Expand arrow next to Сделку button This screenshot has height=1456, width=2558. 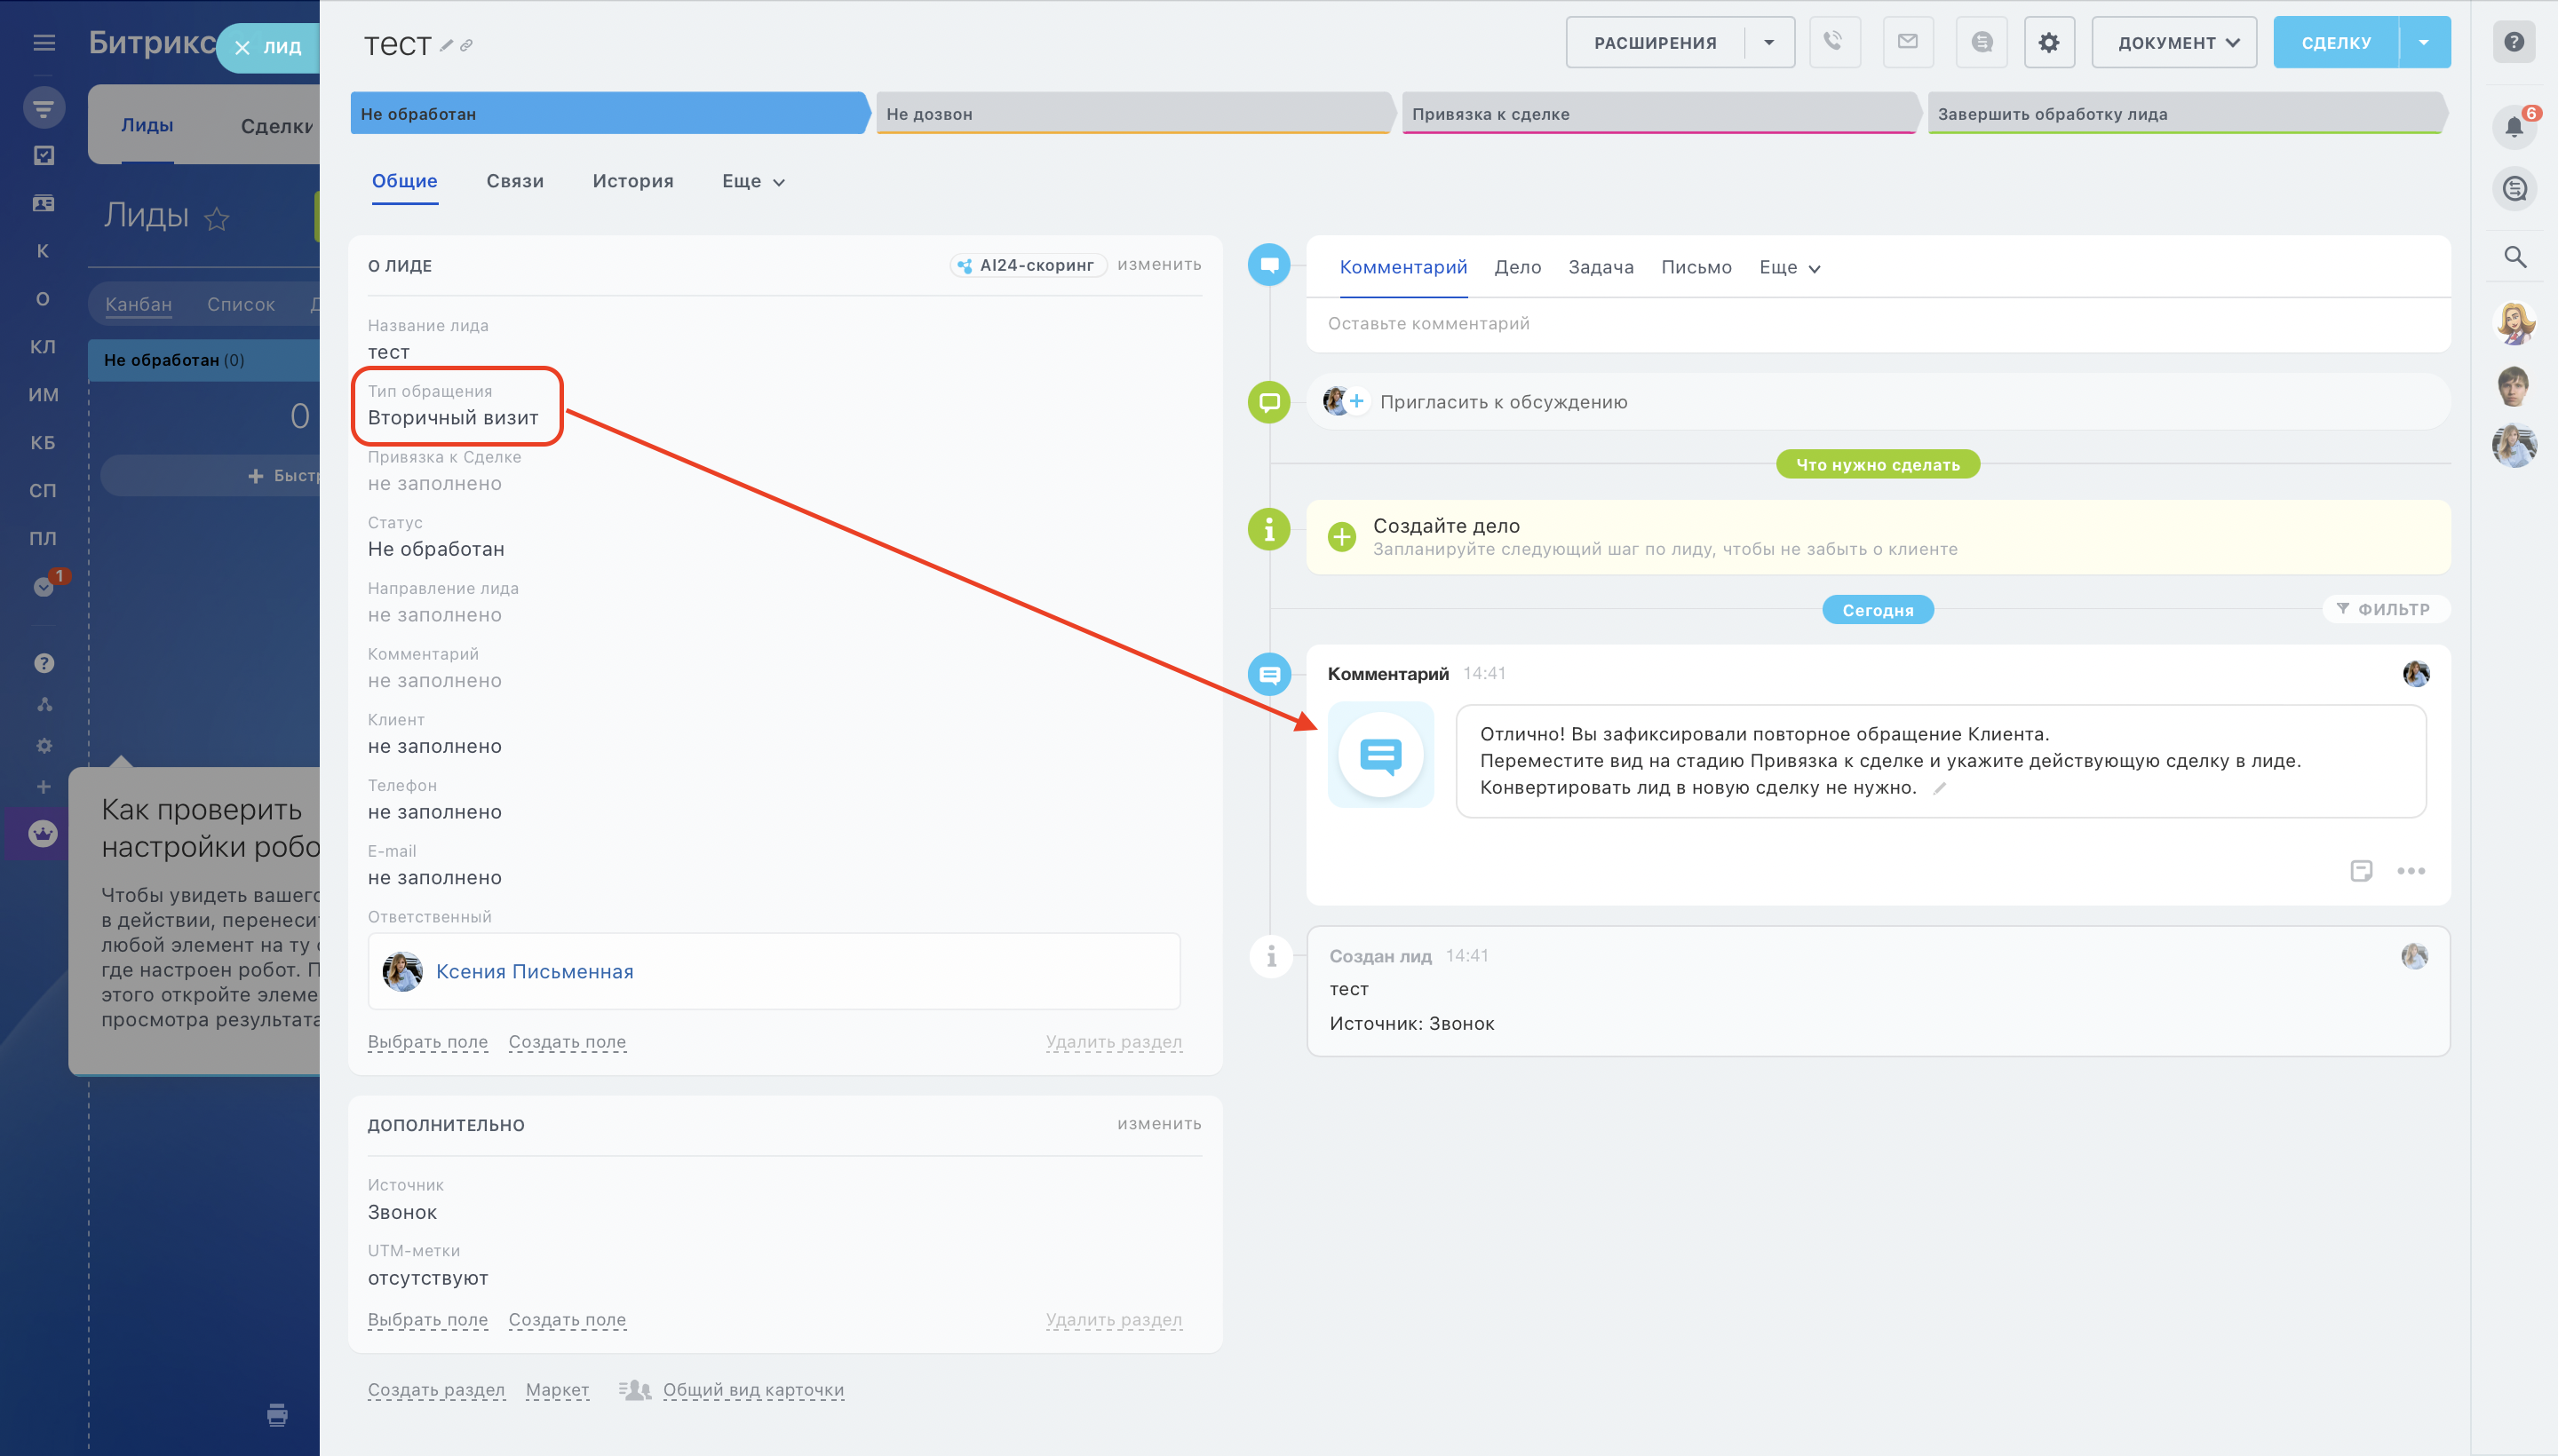[x=2423, y=42]
